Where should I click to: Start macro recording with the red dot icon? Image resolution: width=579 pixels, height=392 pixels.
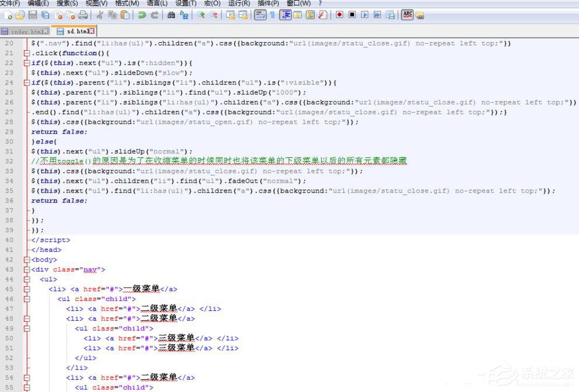tap(340, 16)
